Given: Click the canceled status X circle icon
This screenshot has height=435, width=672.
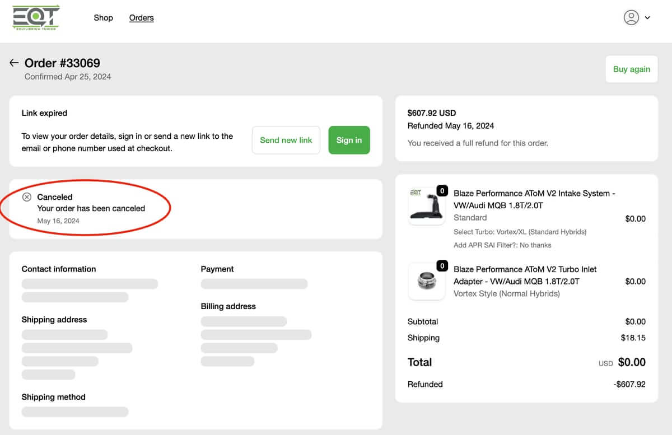Looking at the screenshot, I should coord(27,197).
